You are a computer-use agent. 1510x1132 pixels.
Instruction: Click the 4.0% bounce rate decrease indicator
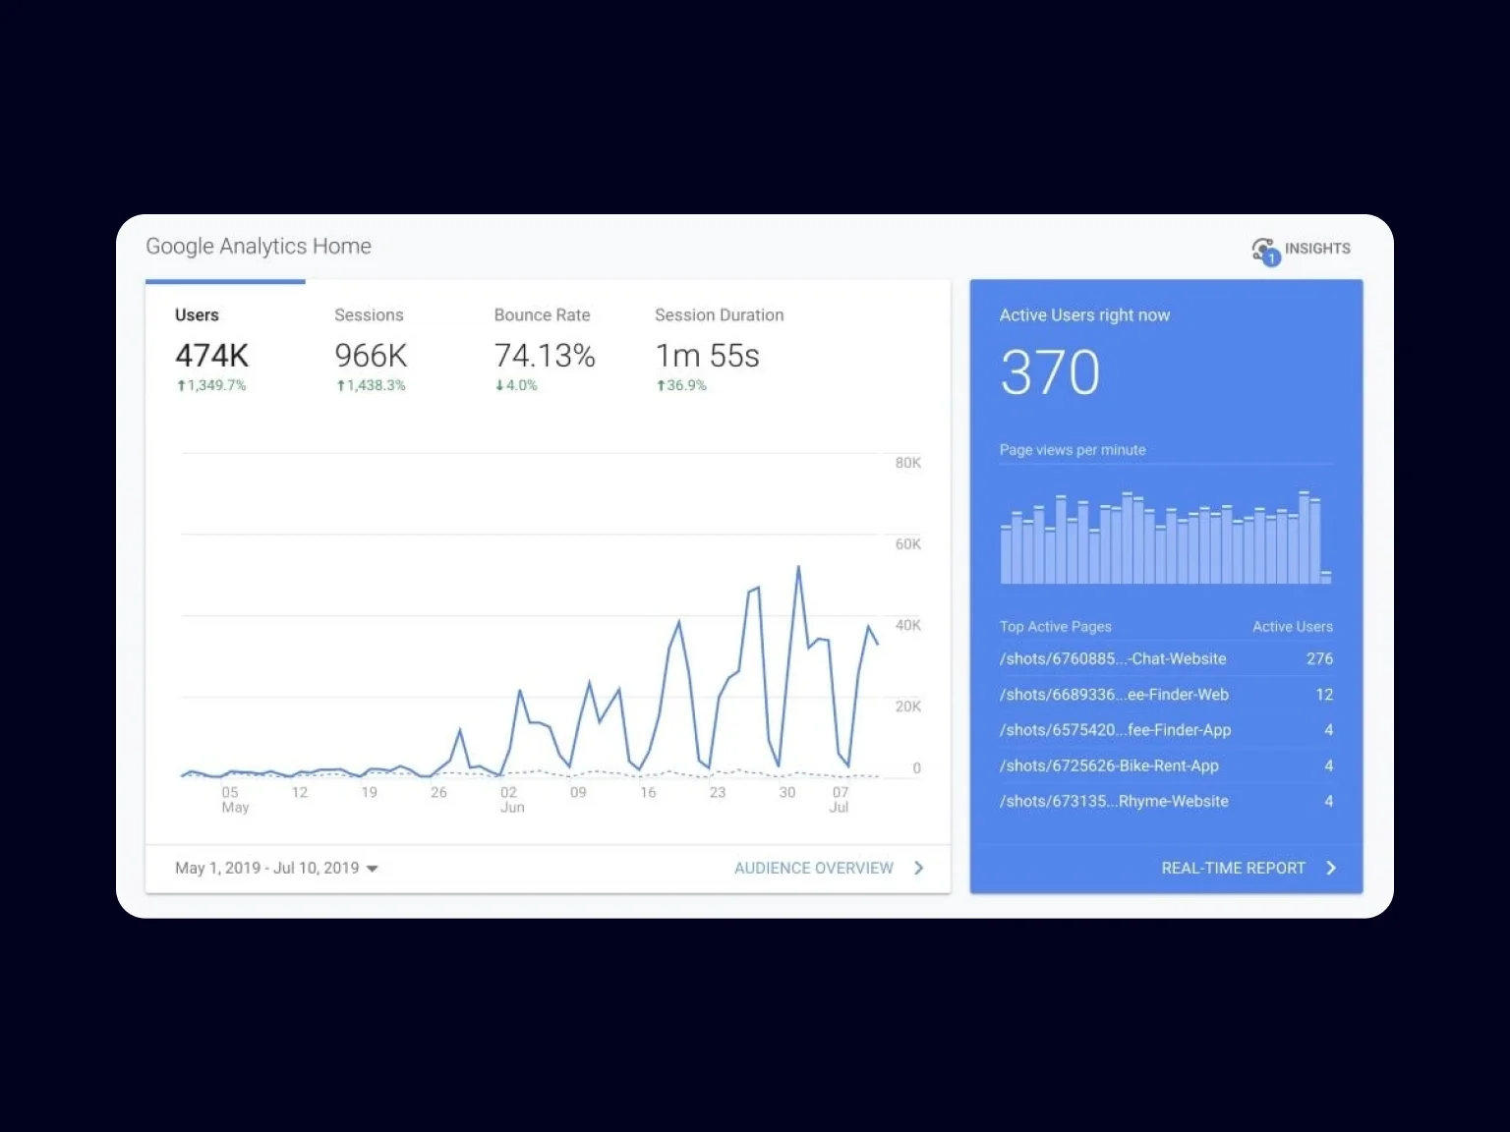[x=516, y=385]
